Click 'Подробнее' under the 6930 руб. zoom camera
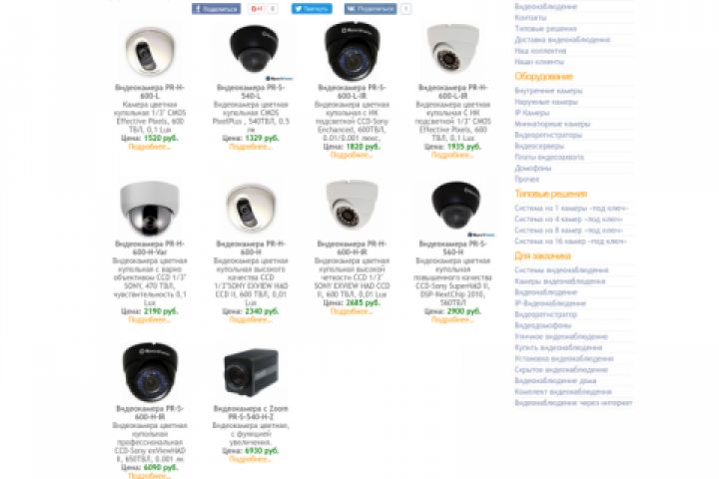 251,459
